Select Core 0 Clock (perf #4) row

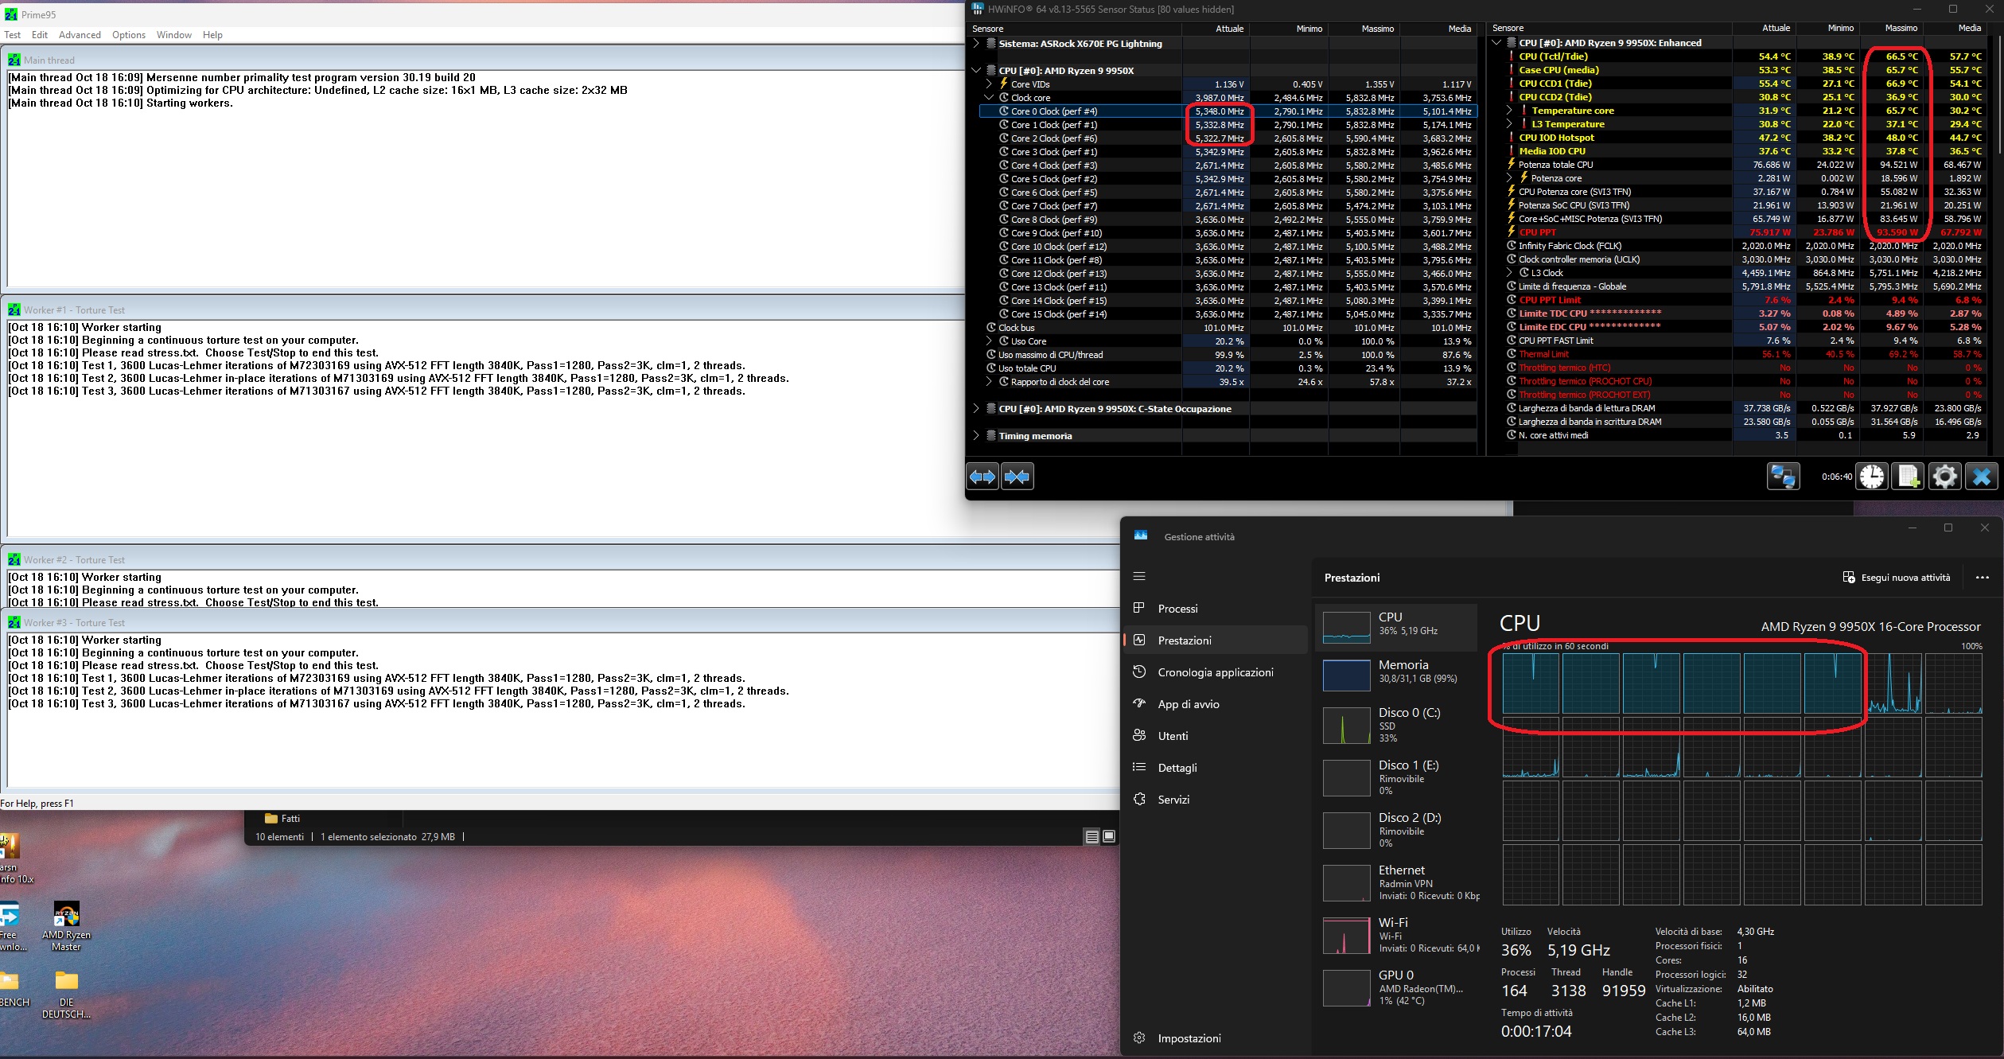pos(1228,111)
